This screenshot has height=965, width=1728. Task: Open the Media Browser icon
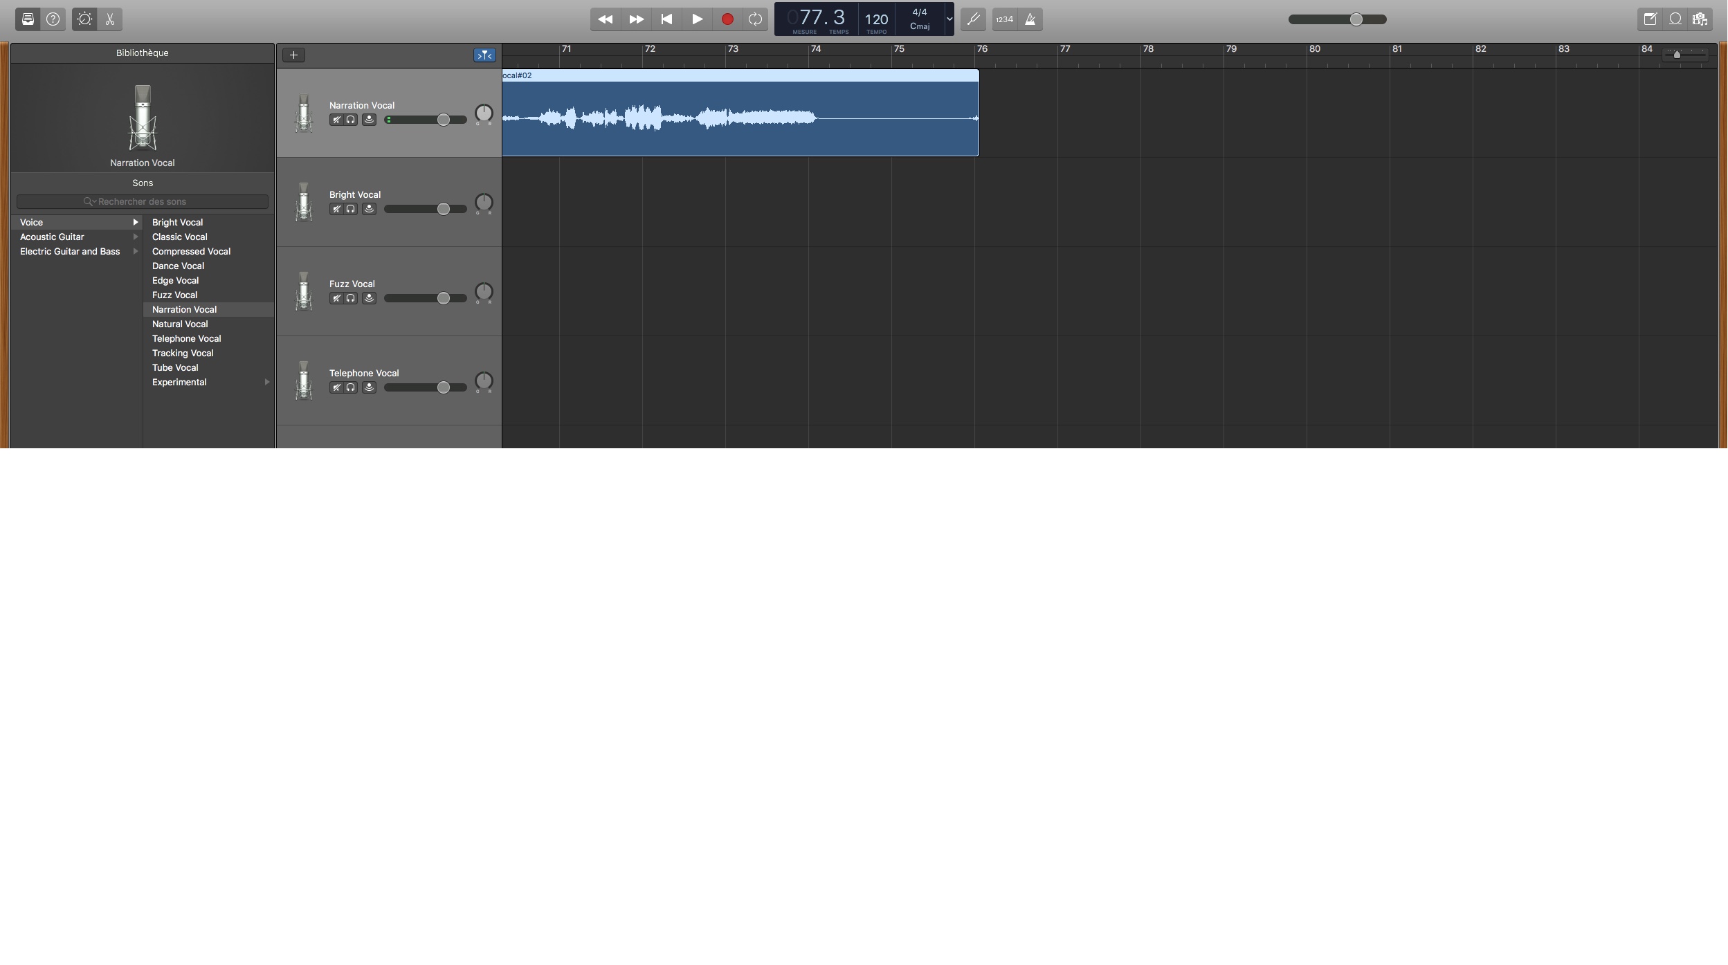click(x=1700, y=19)
